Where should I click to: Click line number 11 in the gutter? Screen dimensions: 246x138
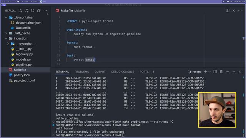click(x=58, y=60)
